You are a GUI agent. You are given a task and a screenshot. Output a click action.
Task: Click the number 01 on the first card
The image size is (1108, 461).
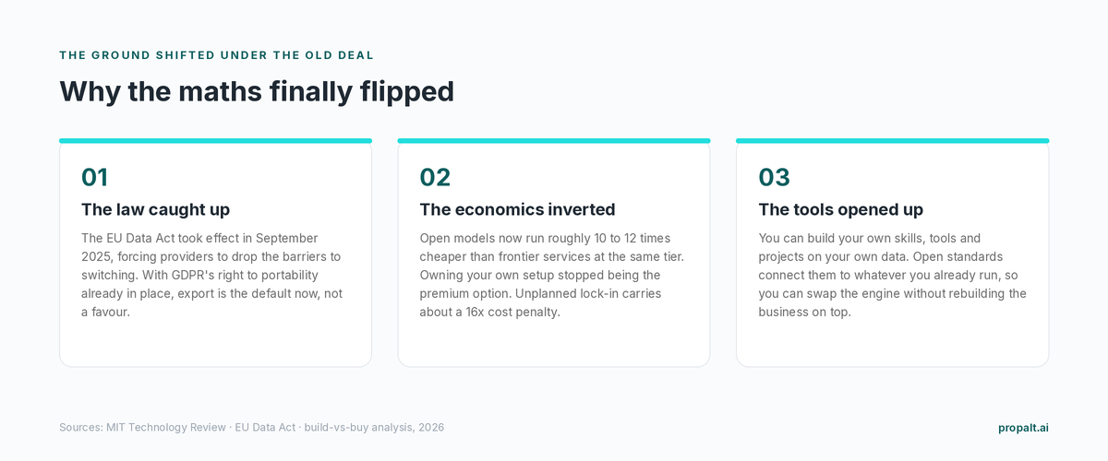95,177
